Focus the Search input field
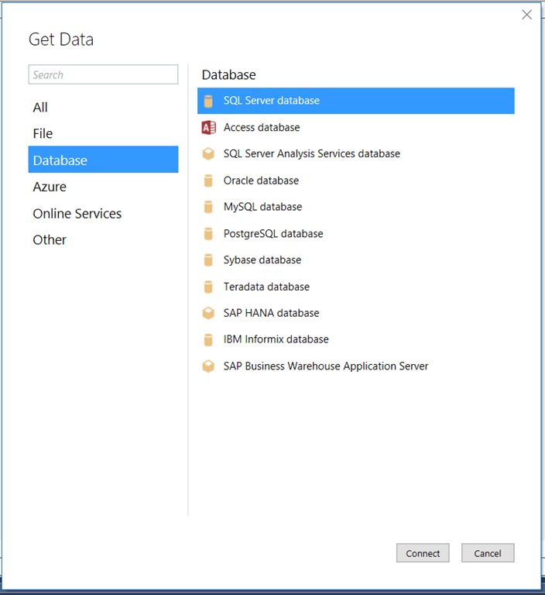 click(x=103, y=74)
